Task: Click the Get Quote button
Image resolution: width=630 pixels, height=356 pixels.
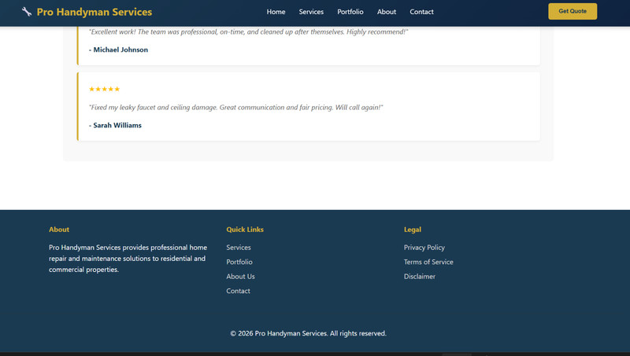Action: point(573,11)
